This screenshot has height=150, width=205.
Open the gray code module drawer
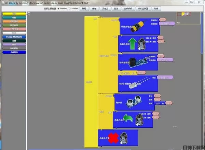(14, 49)
